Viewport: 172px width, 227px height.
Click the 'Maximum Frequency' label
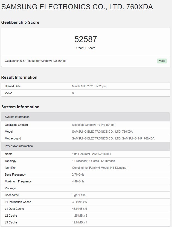[18, 181]
